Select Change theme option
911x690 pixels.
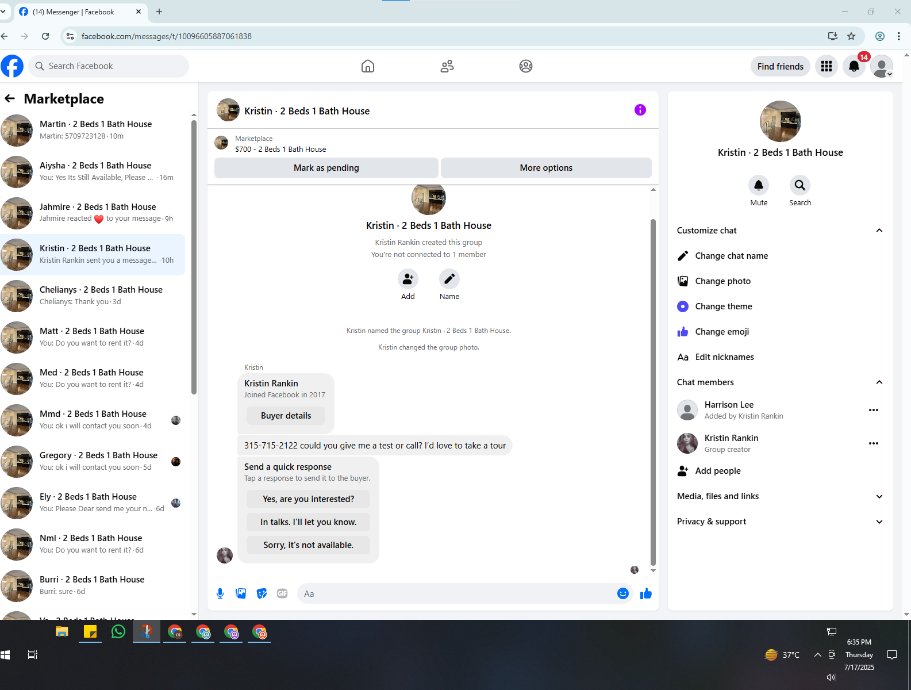781,306
